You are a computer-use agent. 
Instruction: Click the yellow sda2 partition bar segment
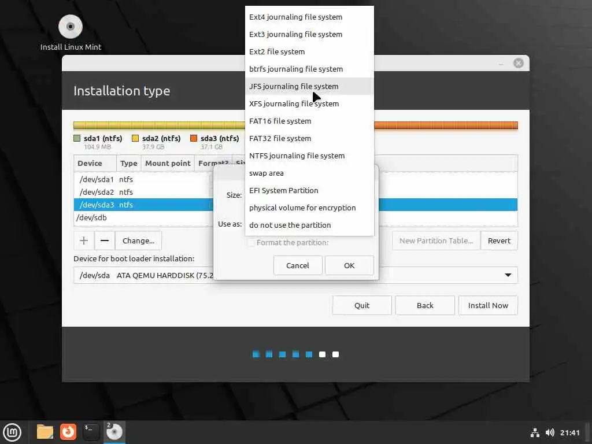pos(160,125)
